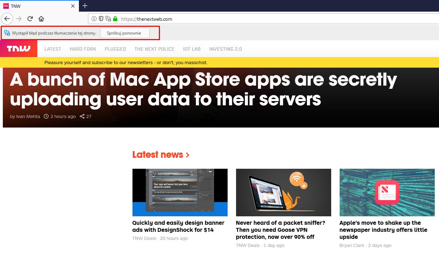This screenshot has width=439, height=254.
Task: Open the HARD FORK section
Action: (83, 49)
